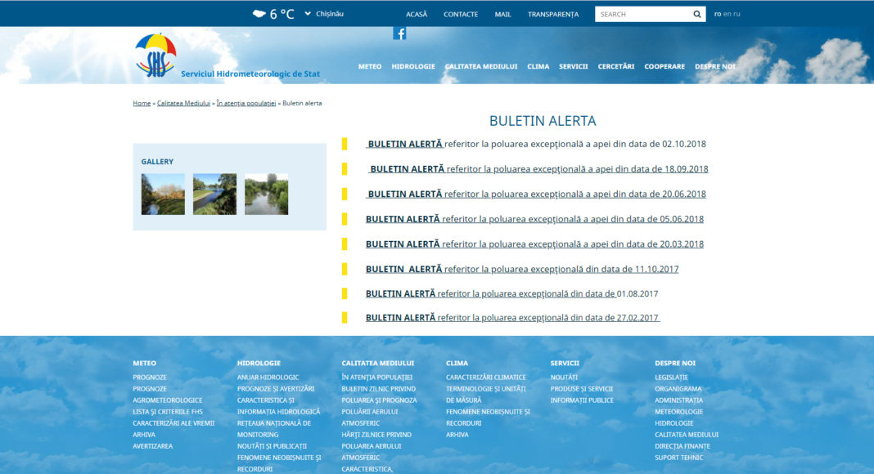Image resolution: width=874 pixels, height=474 pixels.
Task: Click footer PROGNOZE ȘI AVERTIZĂRI link
Action: point(275,389)
